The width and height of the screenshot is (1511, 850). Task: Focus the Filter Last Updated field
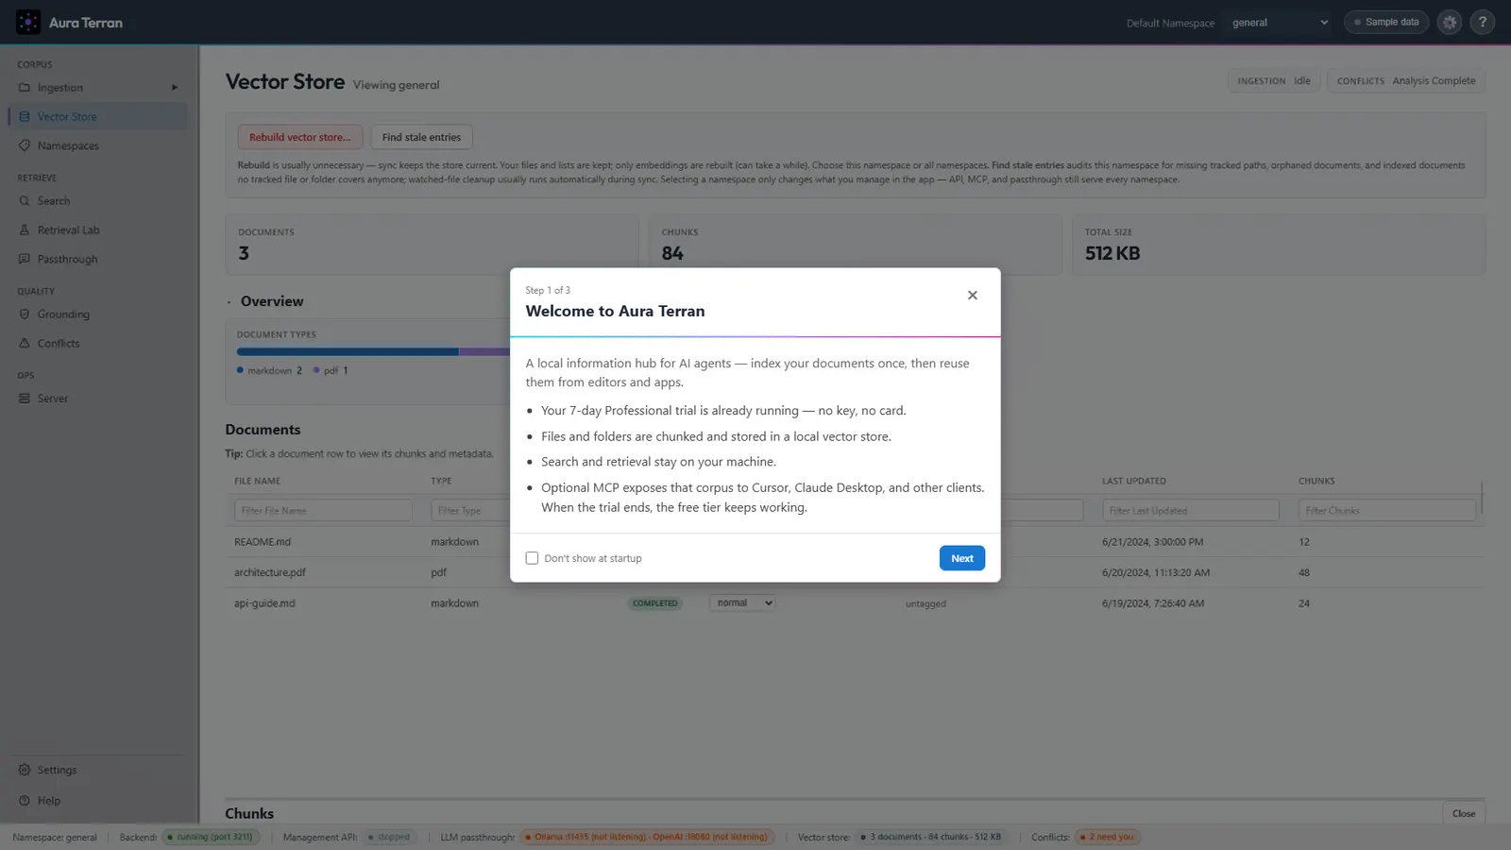(x=1190, y=510)
